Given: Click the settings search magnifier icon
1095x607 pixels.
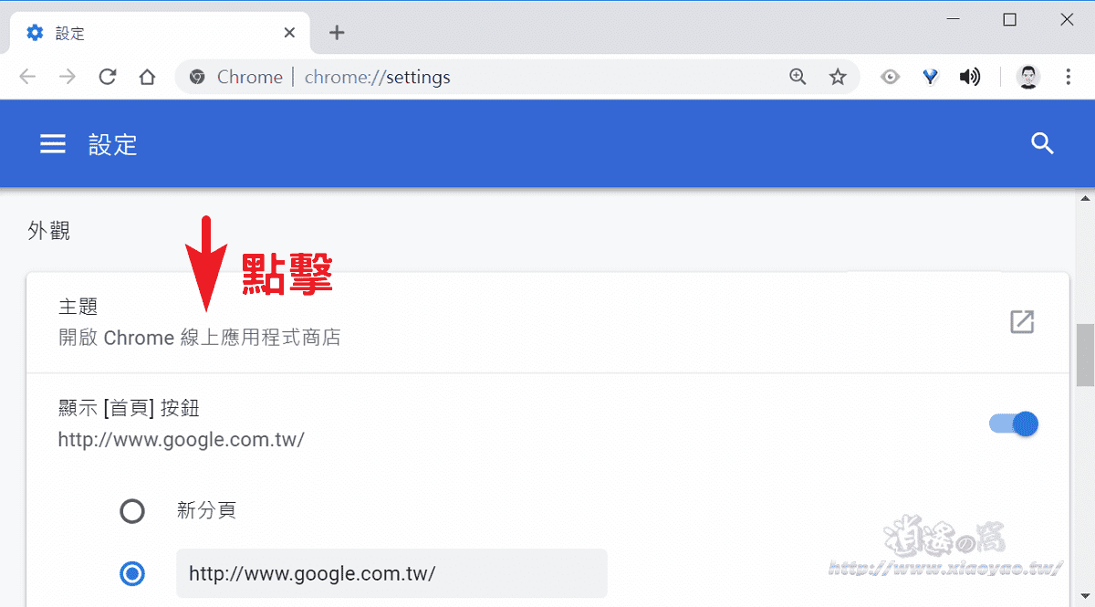Looking at the screenshot, I should [x=1042, y=143].
